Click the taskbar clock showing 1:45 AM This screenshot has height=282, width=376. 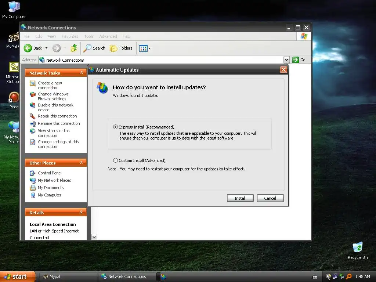point(362,277)
